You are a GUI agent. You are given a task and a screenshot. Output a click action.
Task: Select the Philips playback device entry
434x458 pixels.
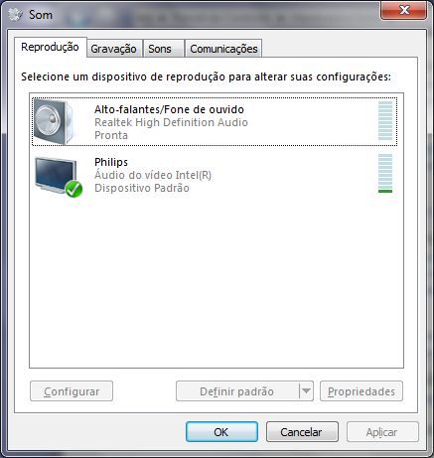[x=215, y=175]
